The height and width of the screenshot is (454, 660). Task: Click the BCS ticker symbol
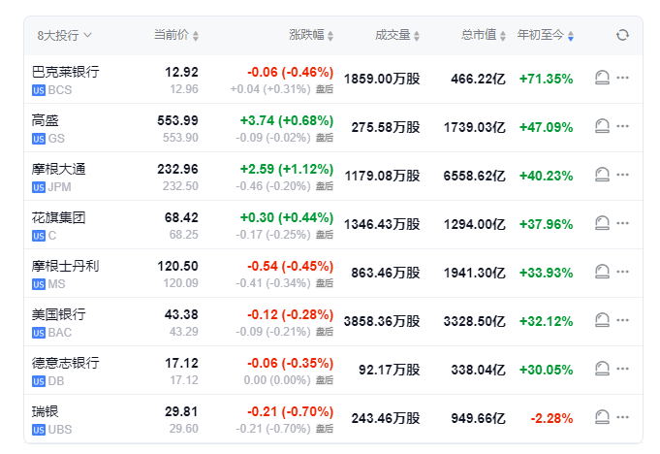60,90
